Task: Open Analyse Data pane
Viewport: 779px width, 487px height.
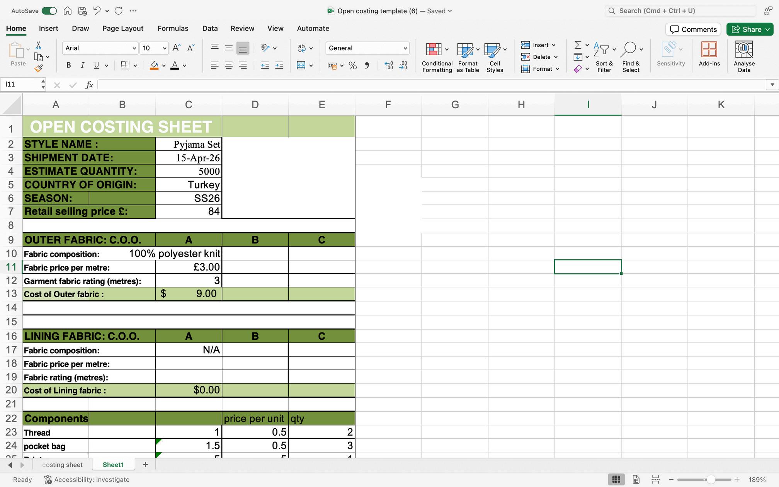Action: point(744,57)
